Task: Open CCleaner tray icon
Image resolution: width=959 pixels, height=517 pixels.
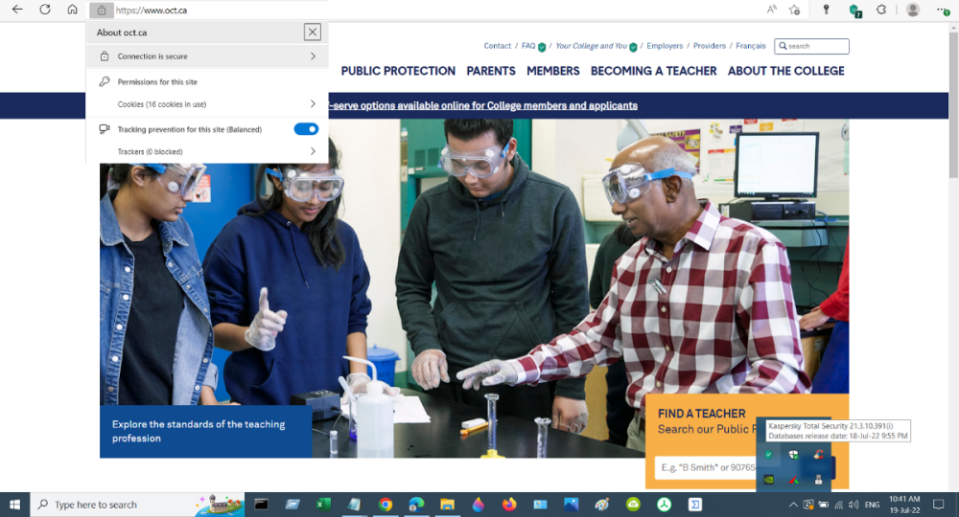Action: tap(818, 455)
